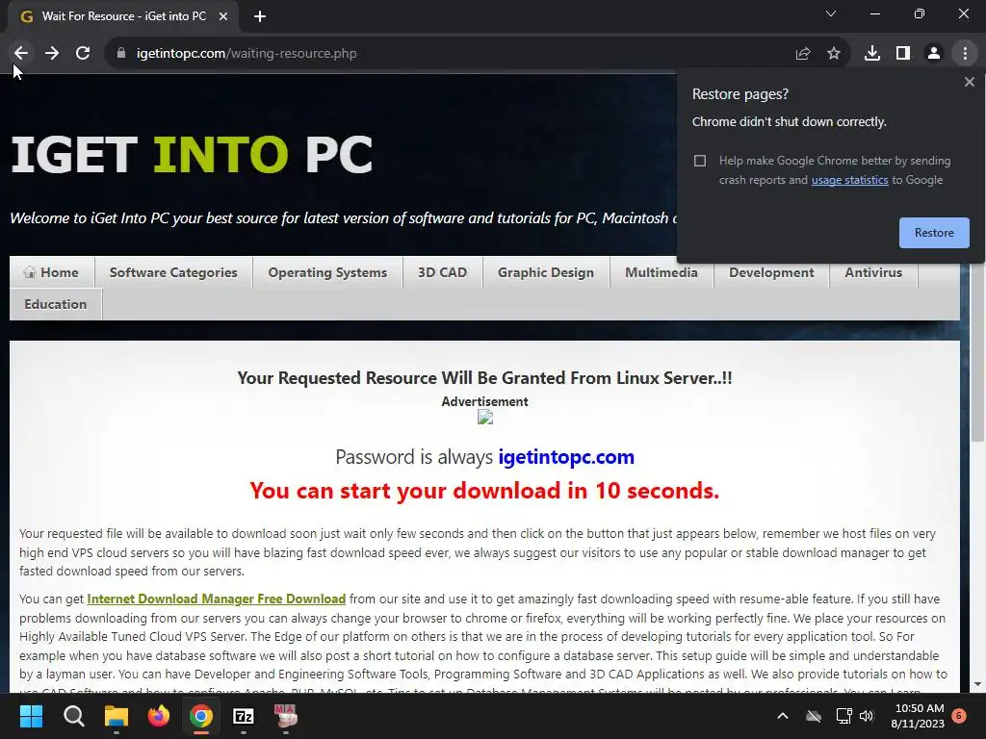986x739 pixels.
Task: Open the cloud sync tray icon
Action: click(x=814, y=716)
